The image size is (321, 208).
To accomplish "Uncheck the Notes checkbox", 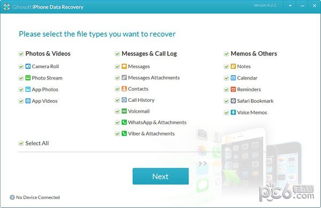I will [226, 67].
